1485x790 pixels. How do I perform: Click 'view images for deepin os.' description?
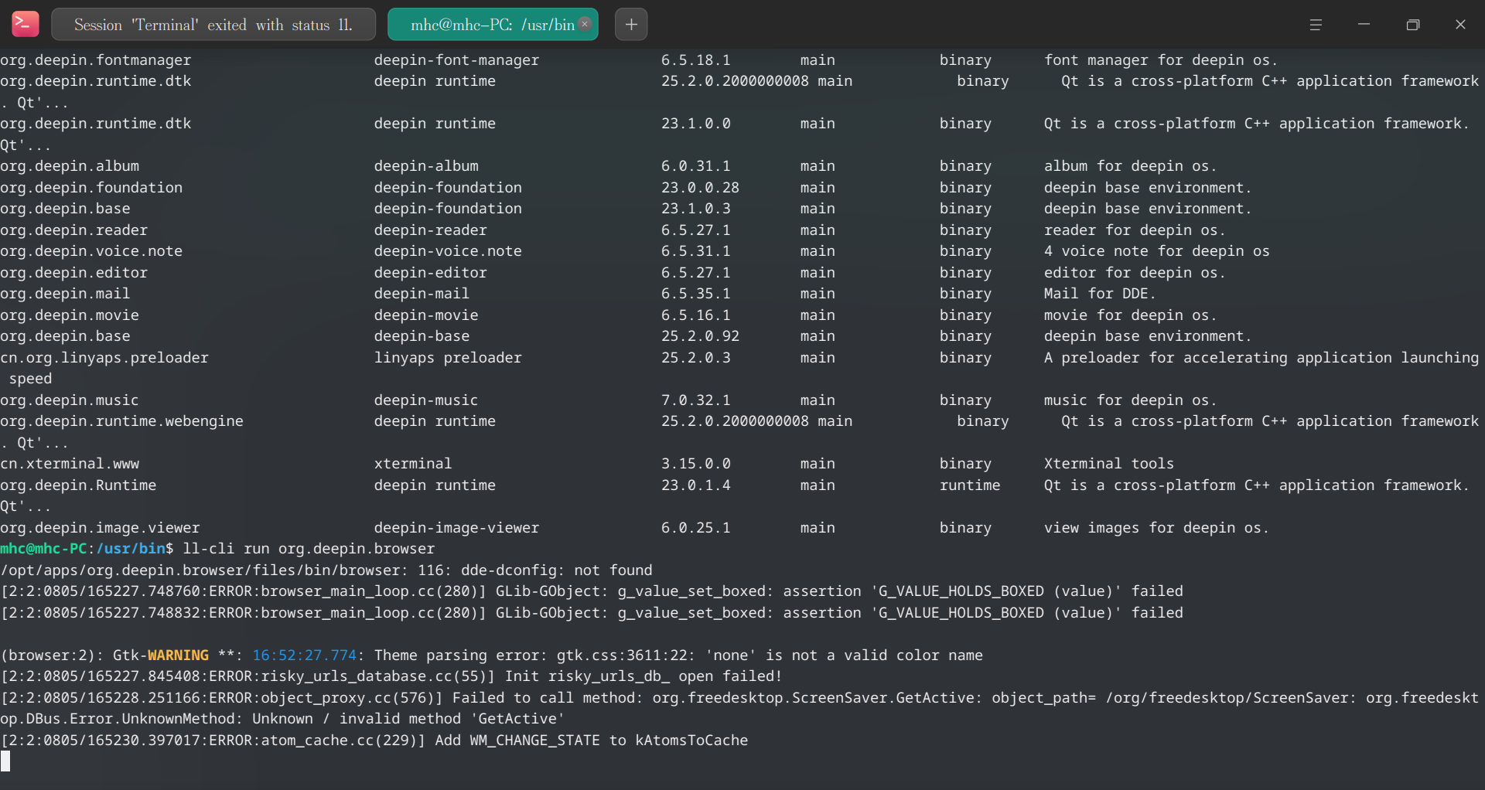1156,528
